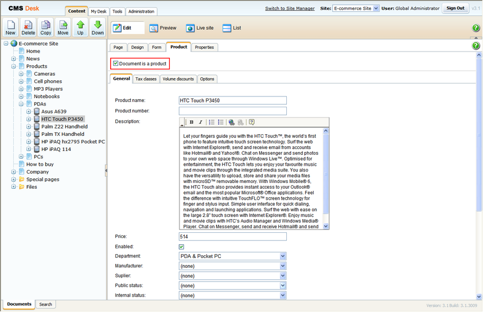Open the Tax classes sub-tab
This screenshot has height=312, width=483.
tap(146, 79)
